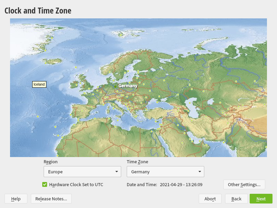Click the Iceland tooltip label
Screen dimensions: 277x208
click(x=39, y=84)
